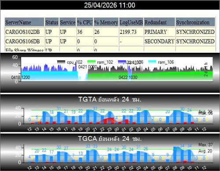Click hour 20 axis label on TGTA chart

point(88,129)
